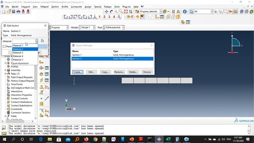
Task: Apply saved view number 2
Action: pyautogui.click(x=104, y=17)
